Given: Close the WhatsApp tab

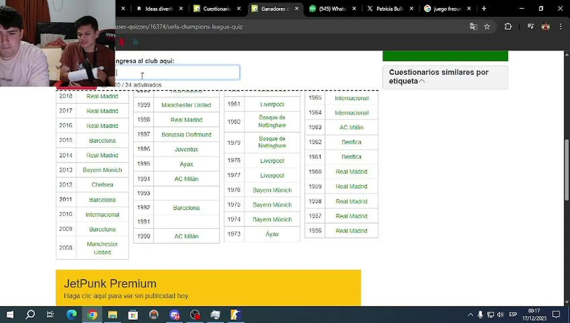Looking at the screenshot, I should [354, 9].
